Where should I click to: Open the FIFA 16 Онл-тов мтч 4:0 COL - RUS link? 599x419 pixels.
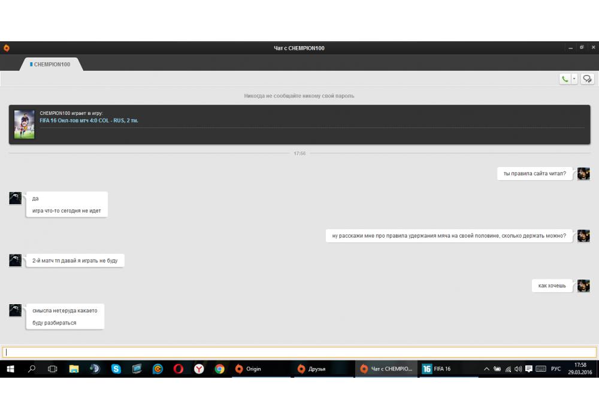pyautogui.click(x=89, y=120)
